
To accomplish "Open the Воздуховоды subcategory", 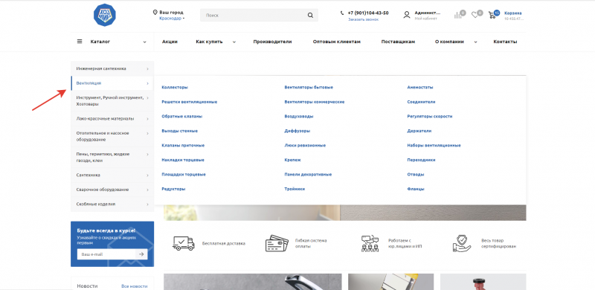I will coord(299,117).
